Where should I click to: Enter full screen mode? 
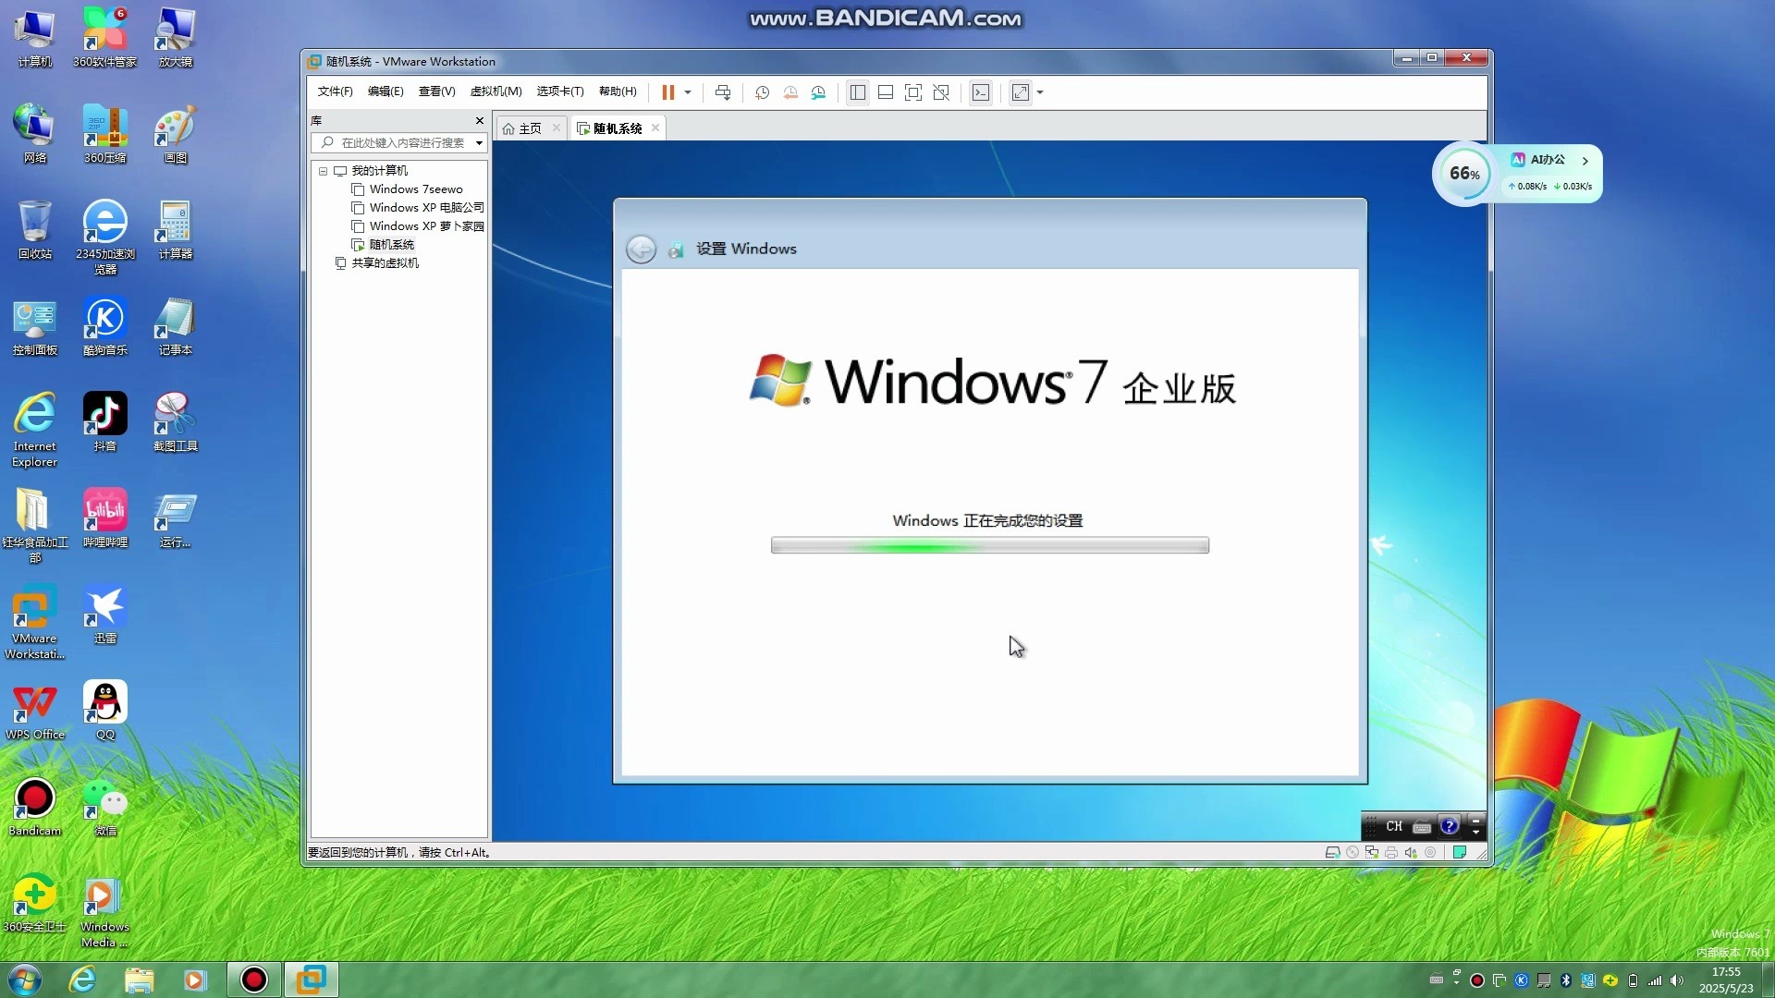913,92
